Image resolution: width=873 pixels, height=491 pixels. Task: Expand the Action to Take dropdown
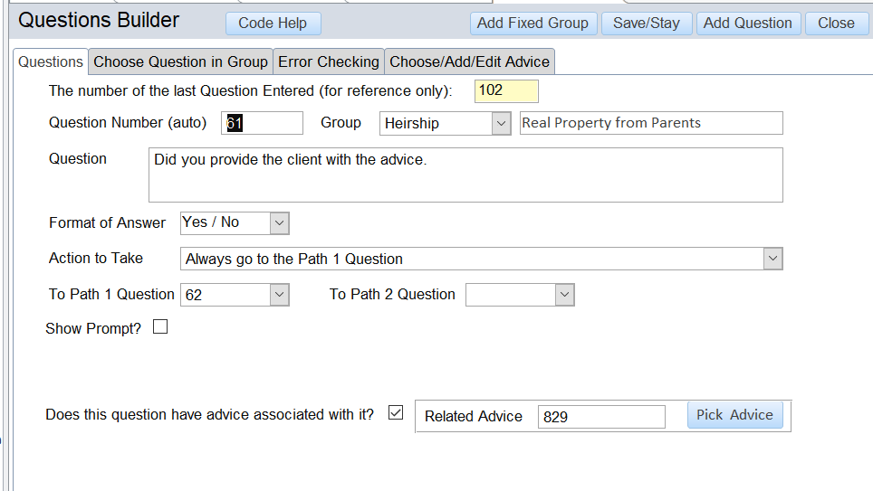coord(772,259)
